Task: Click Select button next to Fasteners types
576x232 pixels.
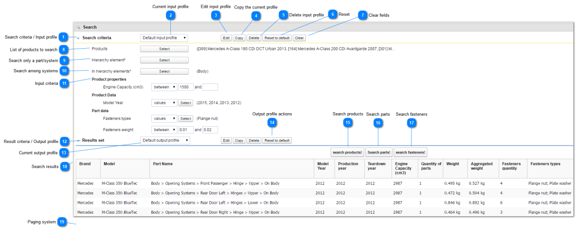Action: [186, 118]
